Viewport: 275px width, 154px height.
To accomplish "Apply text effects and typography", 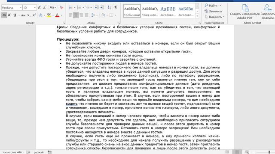I will pos(41,15).
